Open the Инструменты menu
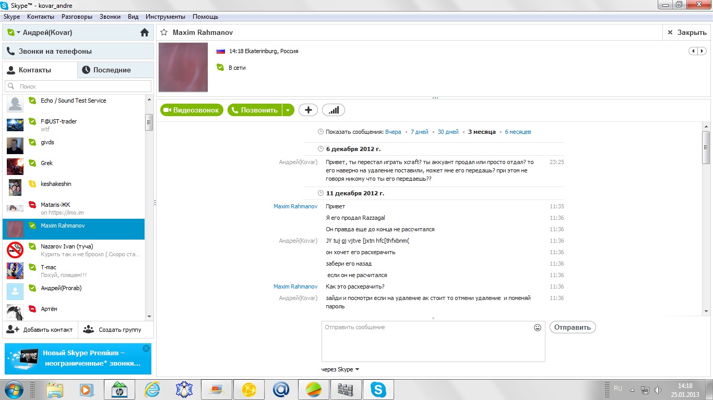This screenshot has width=713, height=400. [x=165, y=17]
